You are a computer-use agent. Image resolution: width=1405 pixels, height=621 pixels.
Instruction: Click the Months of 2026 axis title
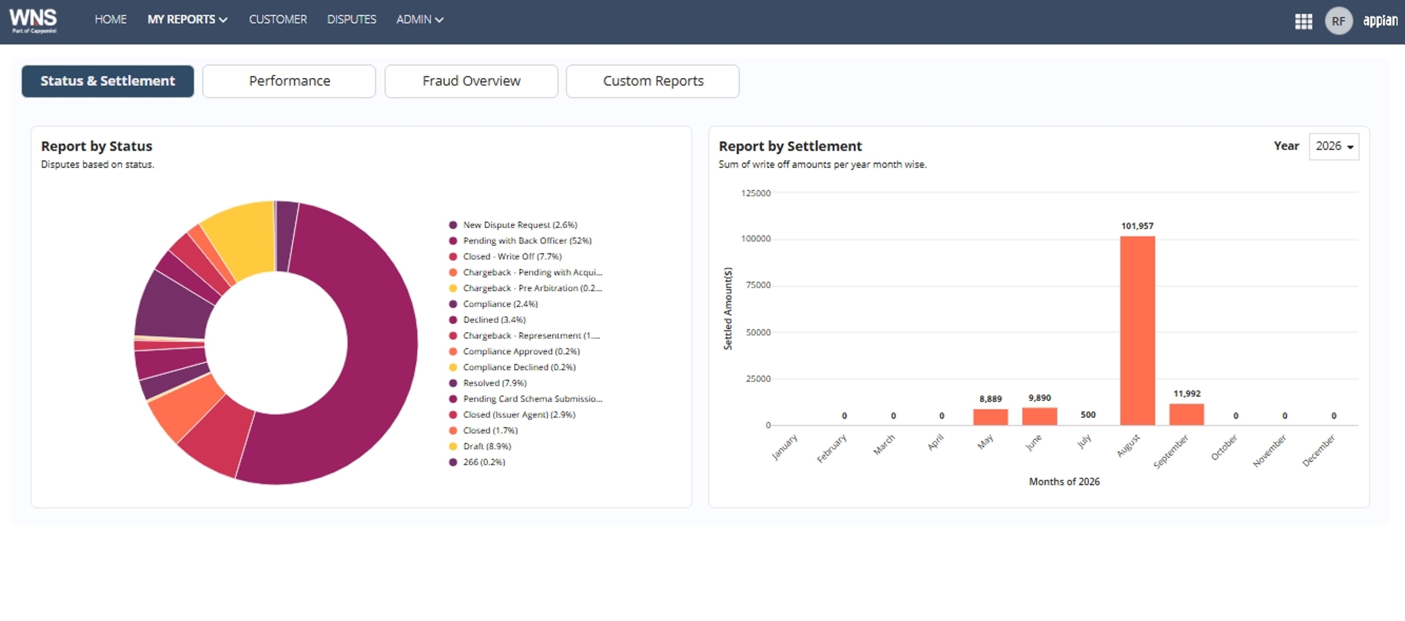coord(1064,482)
